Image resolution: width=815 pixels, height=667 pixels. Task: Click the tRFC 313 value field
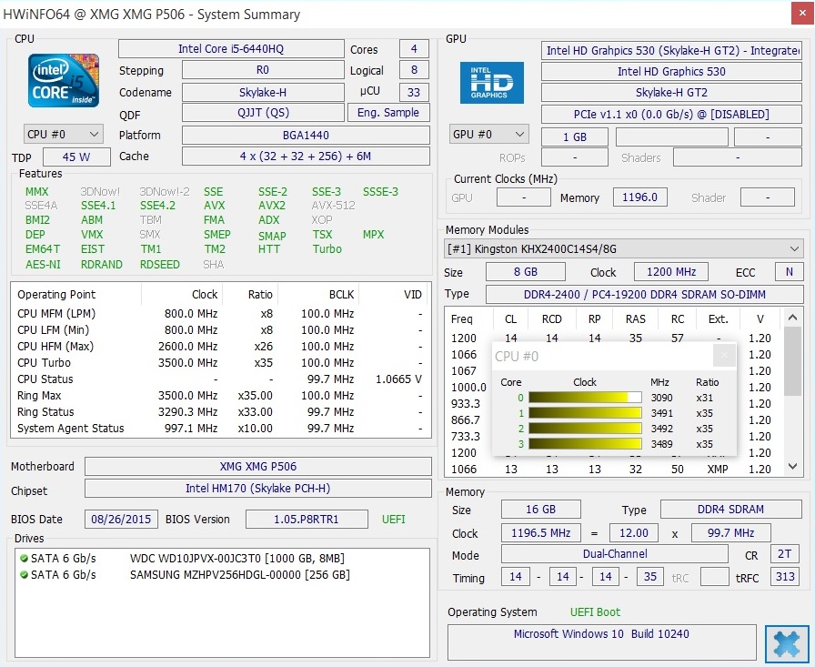(x=785, y=577)
